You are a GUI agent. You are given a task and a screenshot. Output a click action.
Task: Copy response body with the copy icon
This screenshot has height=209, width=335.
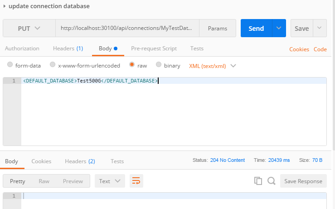click(258, 181)
